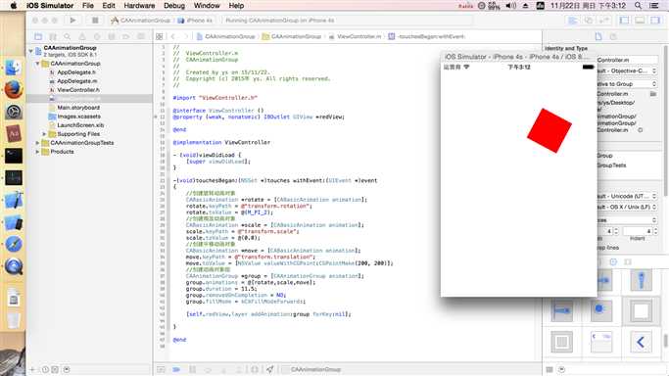Collapse the CAAnimationGroup source group folder

(x=37, y=64)
